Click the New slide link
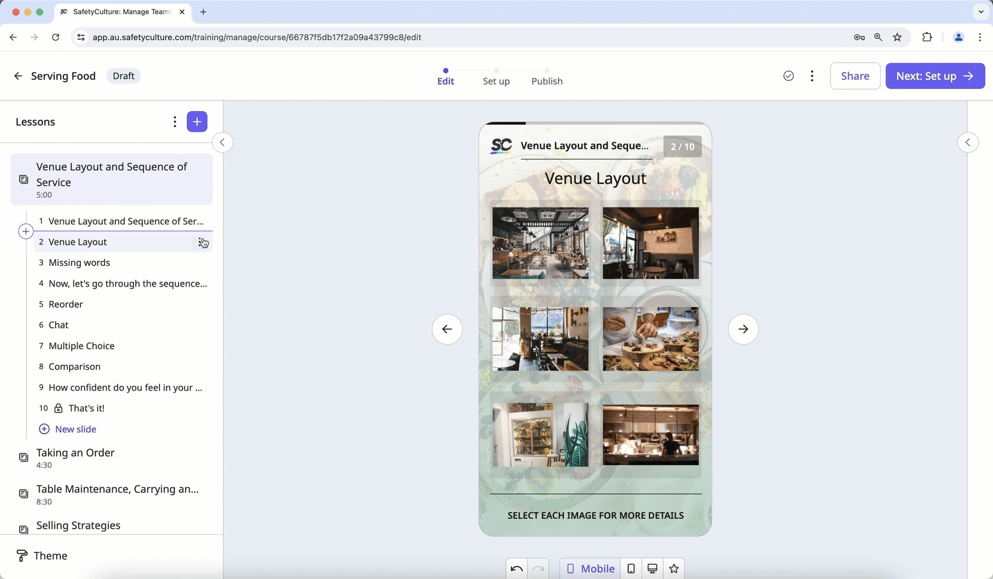This screenshot has height=579, width=993. [67, 429]
